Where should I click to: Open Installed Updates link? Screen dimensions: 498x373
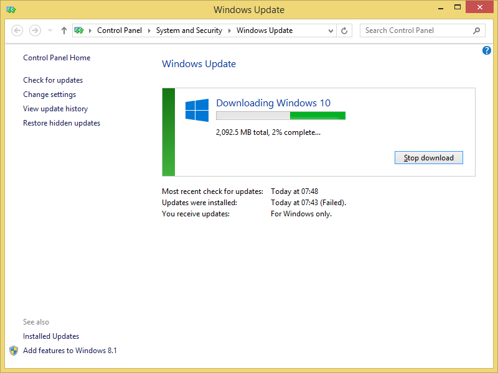51,336
